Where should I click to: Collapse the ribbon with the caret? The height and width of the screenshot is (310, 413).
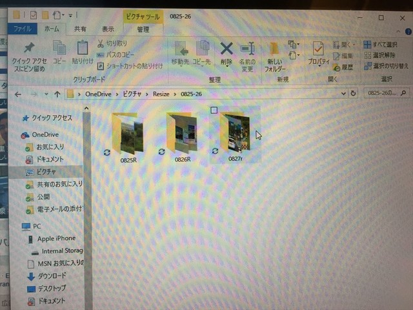tap(399, 32)
